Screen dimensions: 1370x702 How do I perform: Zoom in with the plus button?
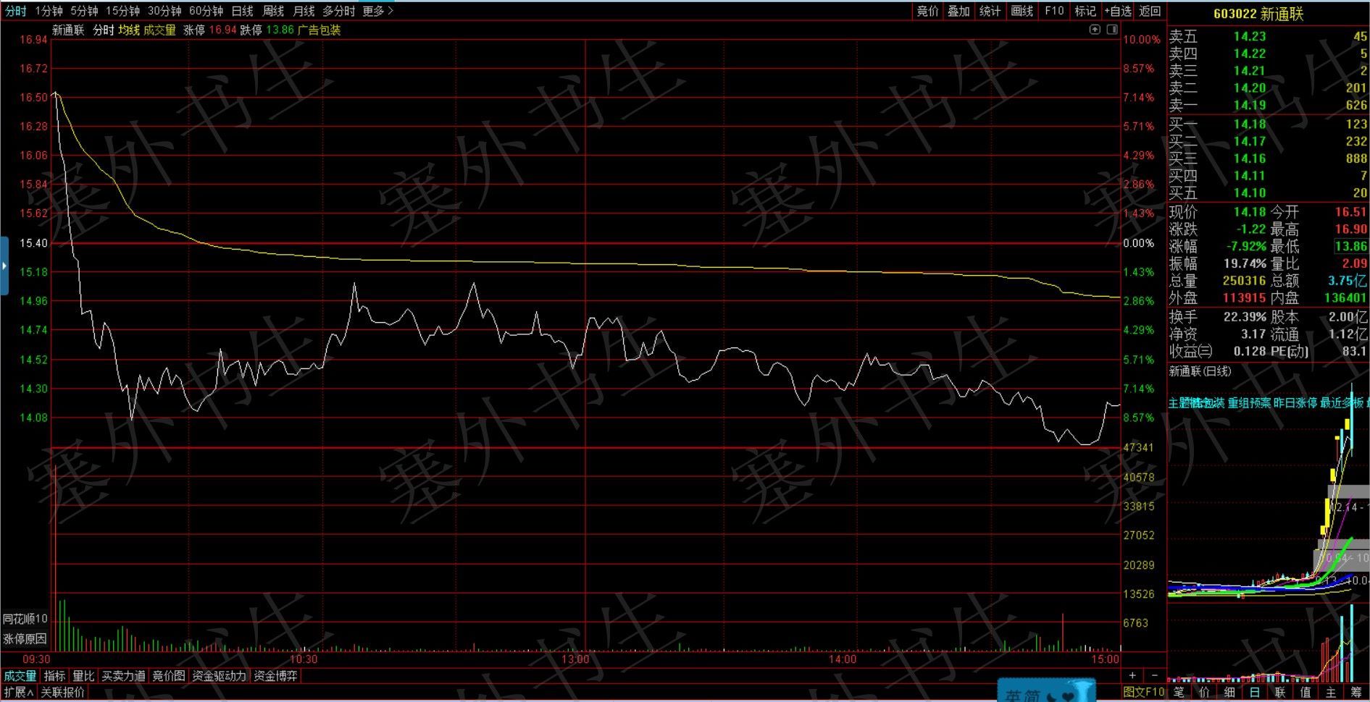[x=1132, y=675]
